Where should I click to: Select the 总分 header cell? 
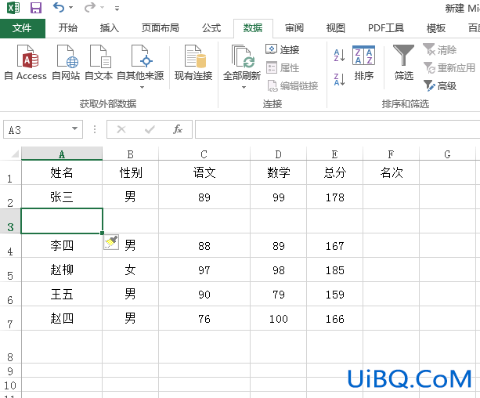tap(334, 172)
